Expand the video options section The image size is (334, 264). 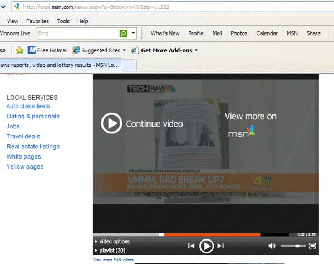pos(114,242)
